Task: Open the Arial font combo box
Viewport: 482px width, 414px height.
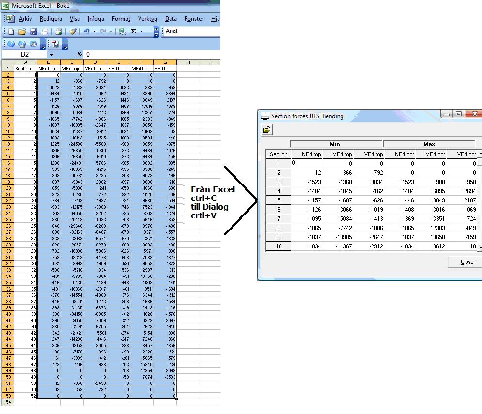Action: pos(192,31)
